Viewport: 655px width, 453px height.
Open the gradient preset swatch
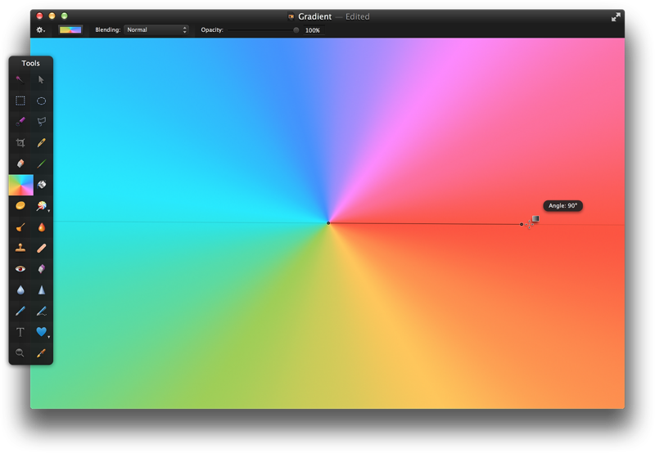click(70, 29)
